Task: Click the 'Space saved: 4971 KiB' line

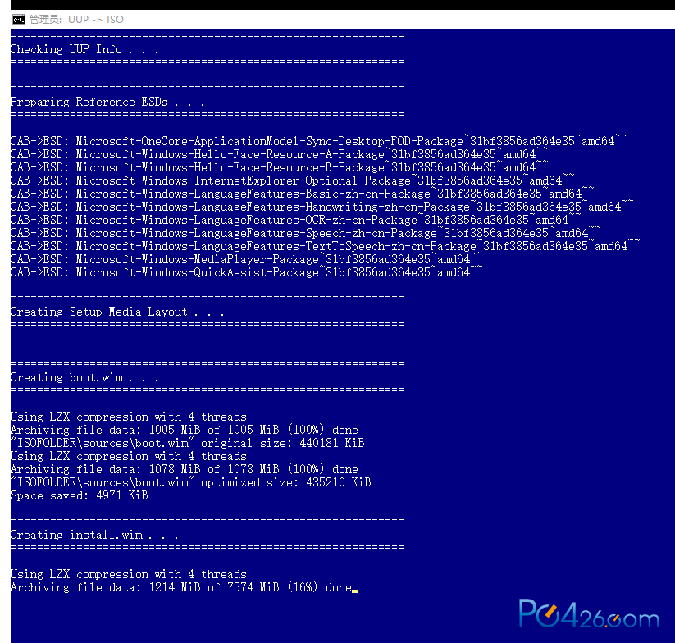Action: (x=80, y=495)
